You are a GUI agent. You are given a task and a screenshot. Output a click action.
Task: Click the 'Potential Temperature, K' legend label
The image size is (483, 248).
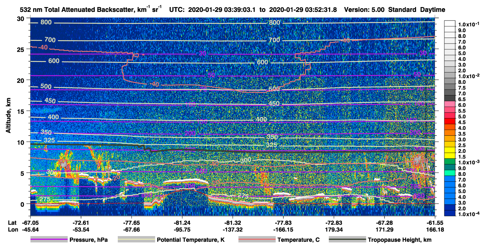[191, 240]
